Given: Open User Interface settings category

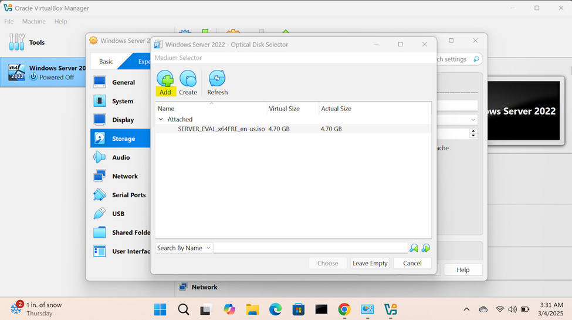Looking at the screenshot, I should [120, 251].
